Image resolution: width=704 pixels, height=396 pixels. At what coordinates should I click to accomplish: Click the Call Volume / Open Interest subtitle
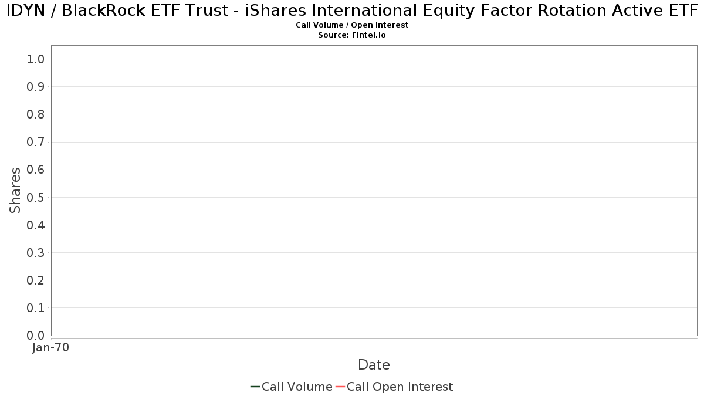(351, 25)
